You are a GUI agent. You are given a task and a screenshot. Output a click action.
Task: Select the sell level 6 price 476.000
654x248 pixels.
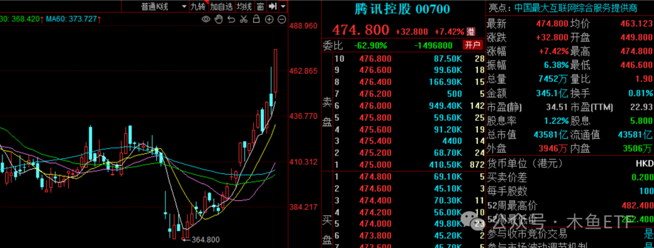[x=375, y=106]
